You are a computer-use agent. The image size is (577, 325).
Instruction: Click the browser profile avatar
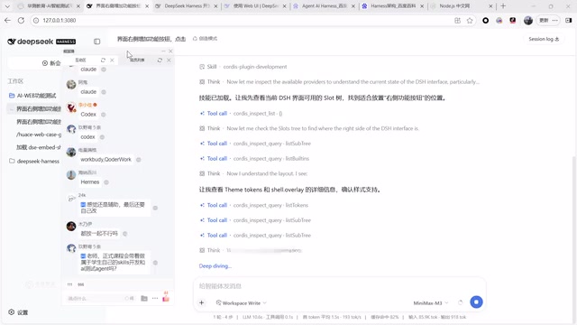[x=528, y=20]
